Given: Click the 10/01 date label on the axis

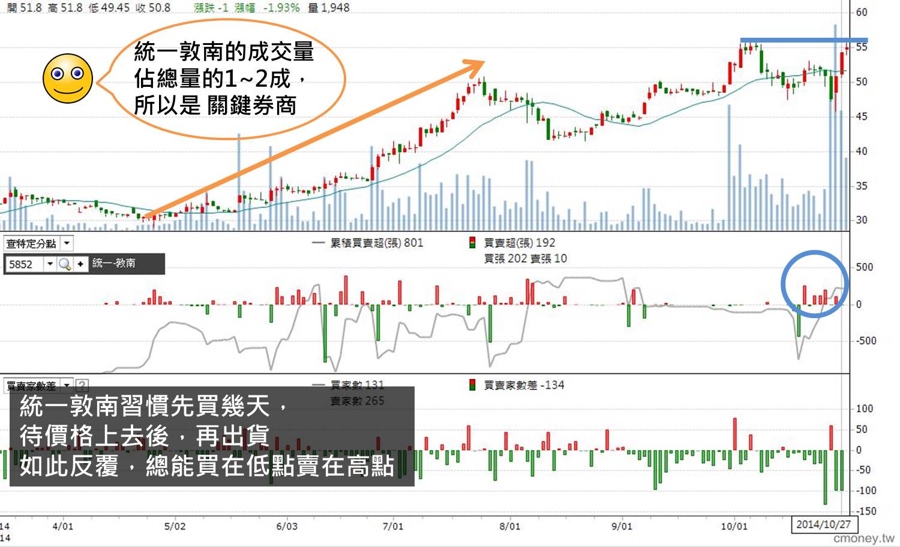Looking at the screenshot, I should point(734,526).
